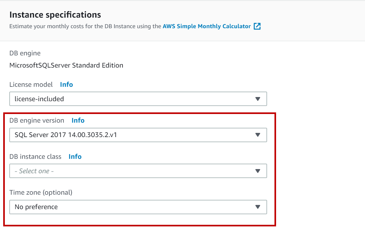The width and height of the screenshot is (365, 228).
Task: Click the Time zone dropdown arrow
Action: (x=257, y=207)
